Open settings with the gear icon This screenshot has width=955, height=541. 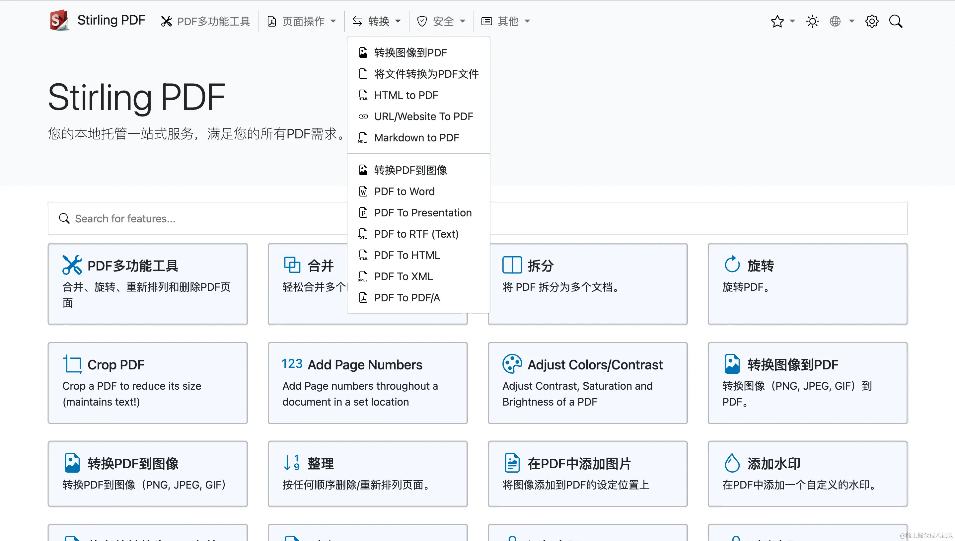click(872, 22)
